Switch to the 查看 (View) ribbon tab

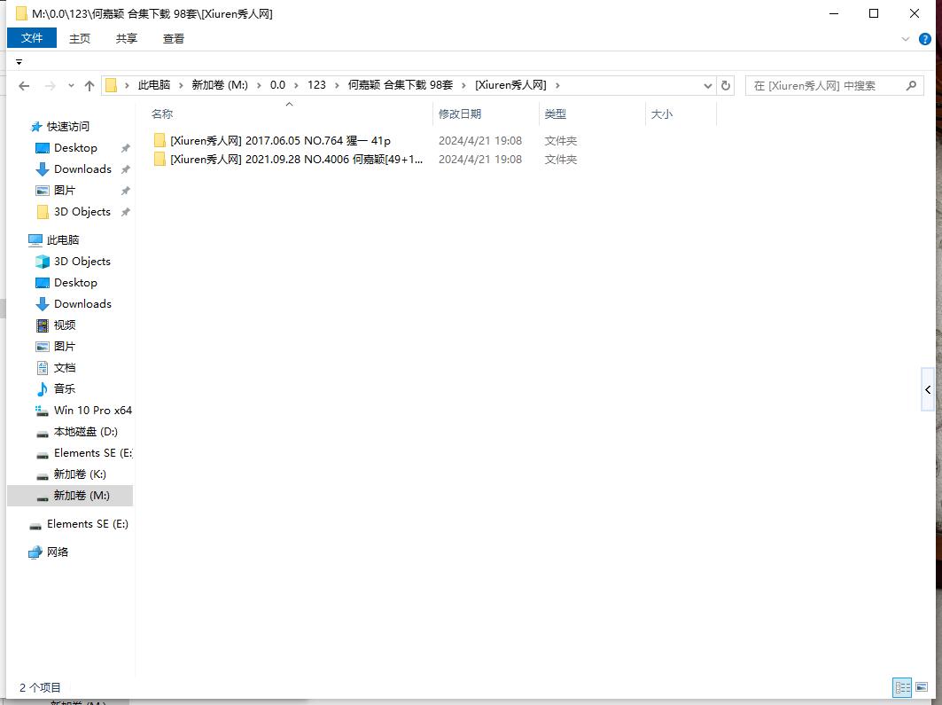click(x=174, y=38)
